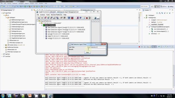Click the Windows Start button
The height and width of the screenshot is (98, 175).
[3, 96]
